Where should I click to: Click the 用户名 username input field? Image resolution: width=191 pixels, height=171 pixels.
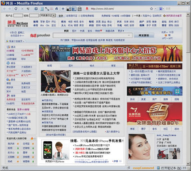[x=18, y=16]
